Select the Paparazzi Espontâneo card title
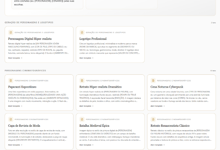 [22, 87]
